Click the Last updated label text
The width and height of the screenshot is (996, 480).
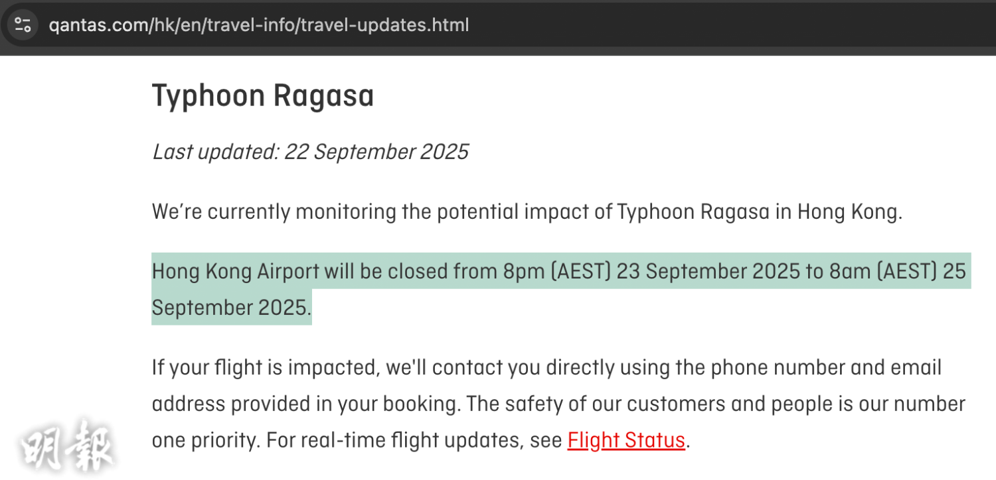pos(215,152)
